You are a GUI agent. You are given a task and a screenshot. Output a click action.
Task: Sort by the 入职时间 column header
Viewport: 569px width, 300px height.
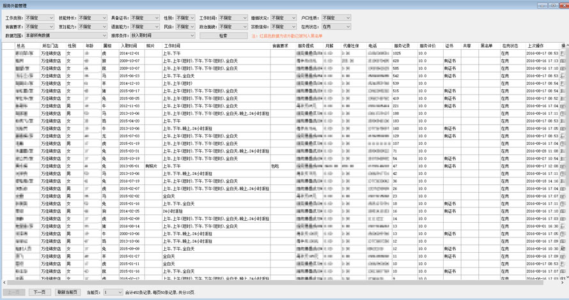click(x=129, y=46)
